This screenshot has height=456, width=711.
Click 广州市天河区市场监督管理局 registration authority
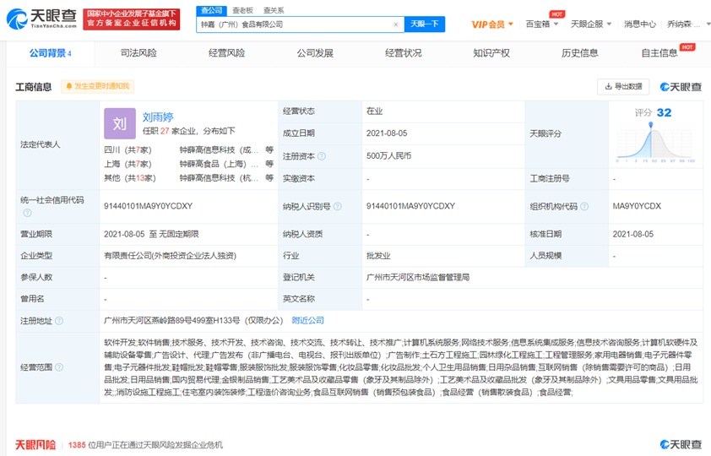click(418, 278)
